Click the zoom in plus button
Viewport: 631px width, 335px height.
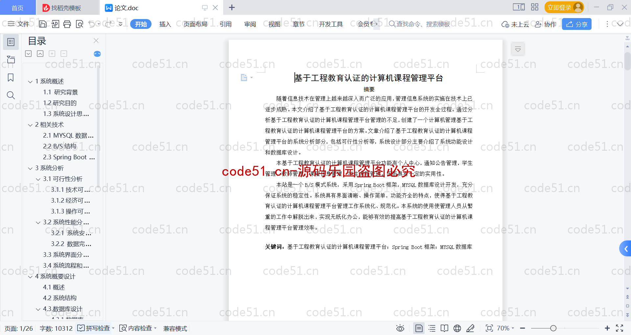click(607, 328)
